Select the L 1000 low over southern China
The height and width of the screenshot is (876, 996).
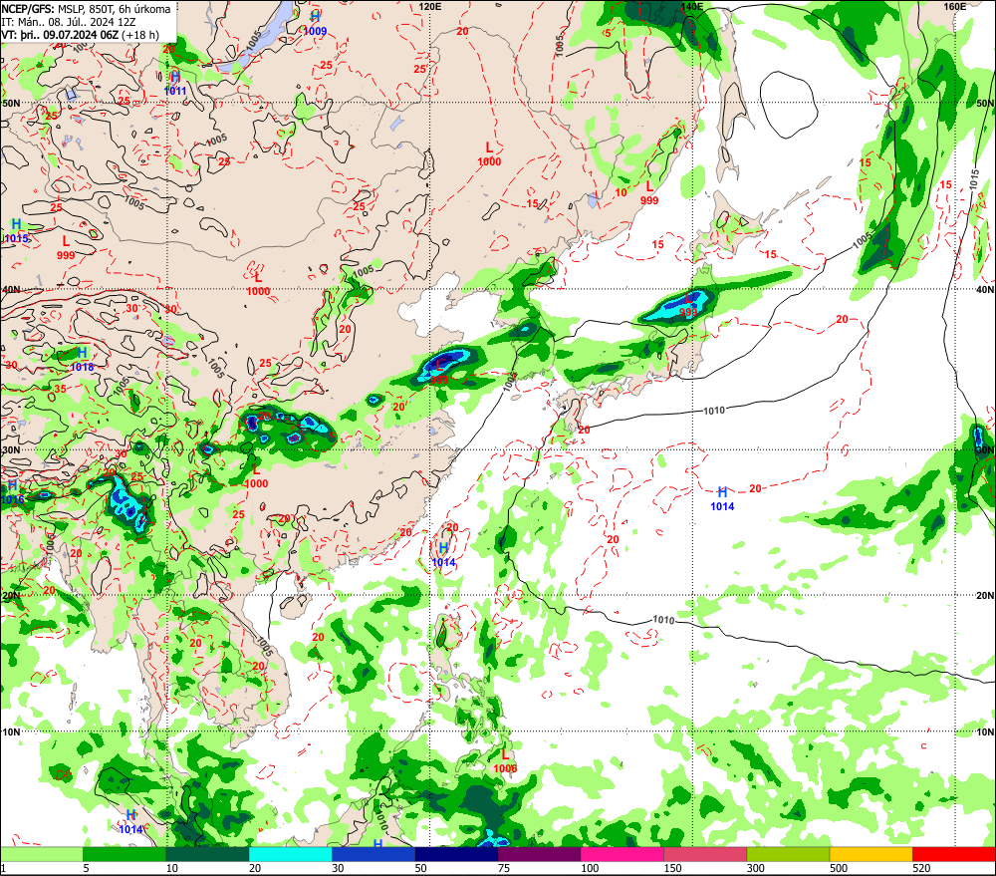tap(256, 476)
